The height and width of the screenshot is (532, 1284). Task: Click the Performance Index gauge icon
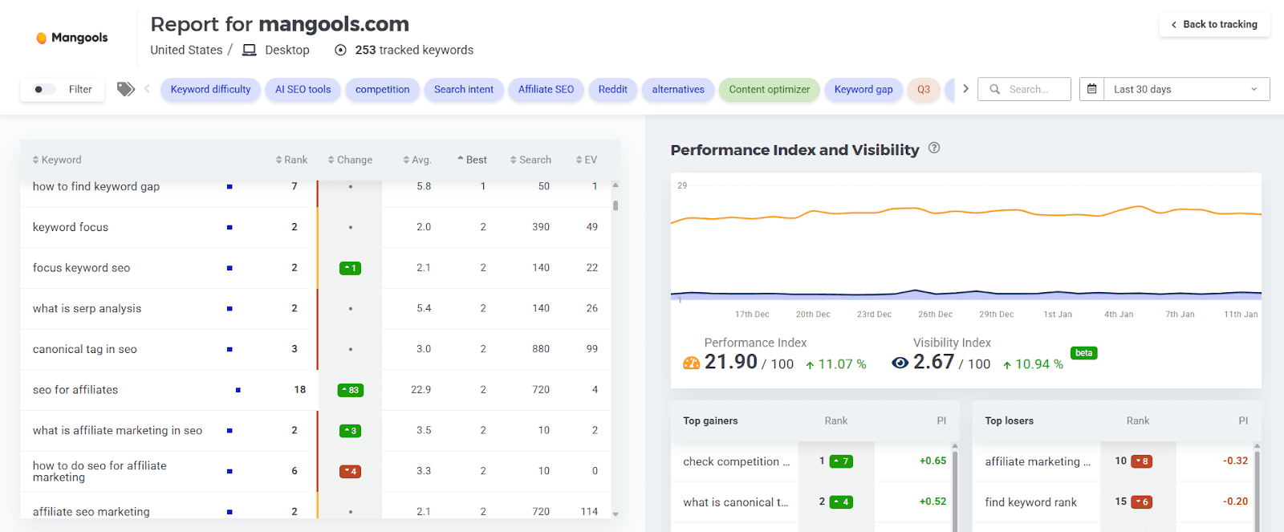click(691, 363)
